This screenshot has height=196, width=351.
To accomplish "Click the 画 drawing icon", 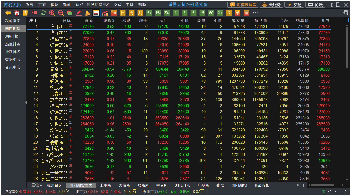I will point(247,13).
